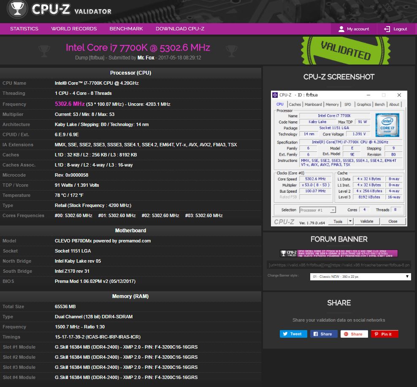
Task: Click the Slot #4 Module G.Skill entry
Action: [126, 377]
